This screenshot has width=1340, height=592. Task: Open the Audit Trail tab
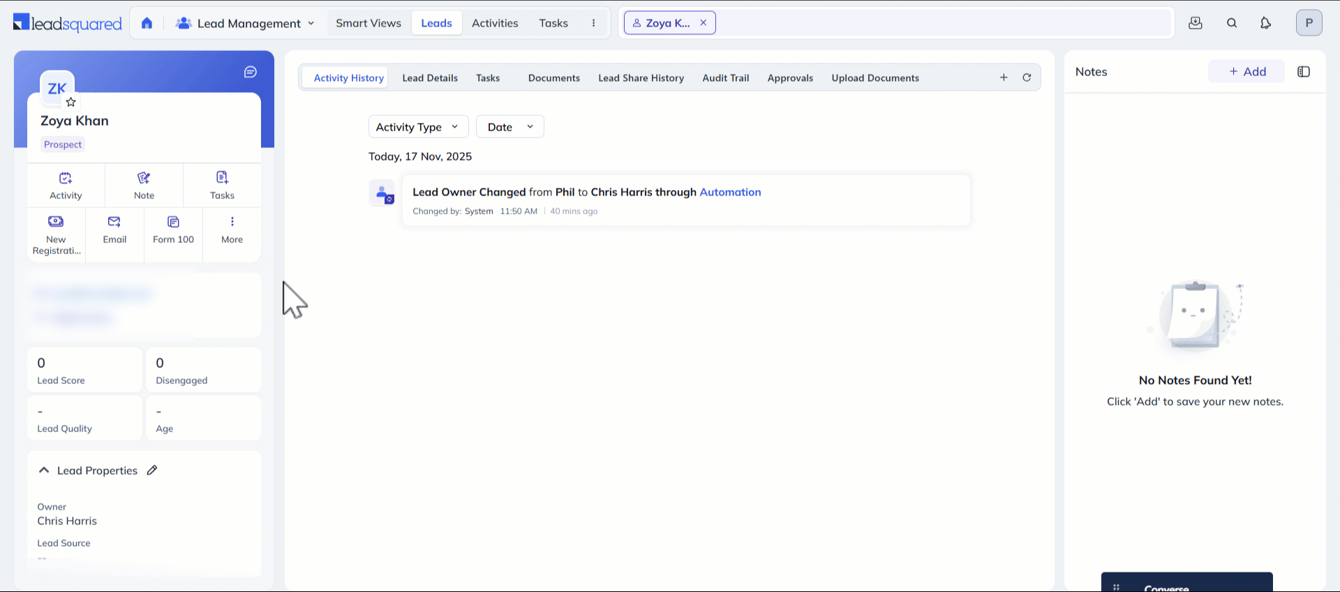[726, 77]
